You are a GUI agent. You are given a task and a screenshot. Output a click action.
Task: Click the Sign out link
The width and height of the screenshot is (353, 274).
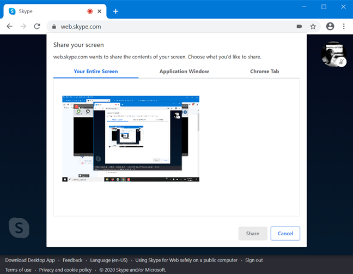click(254, 260)
